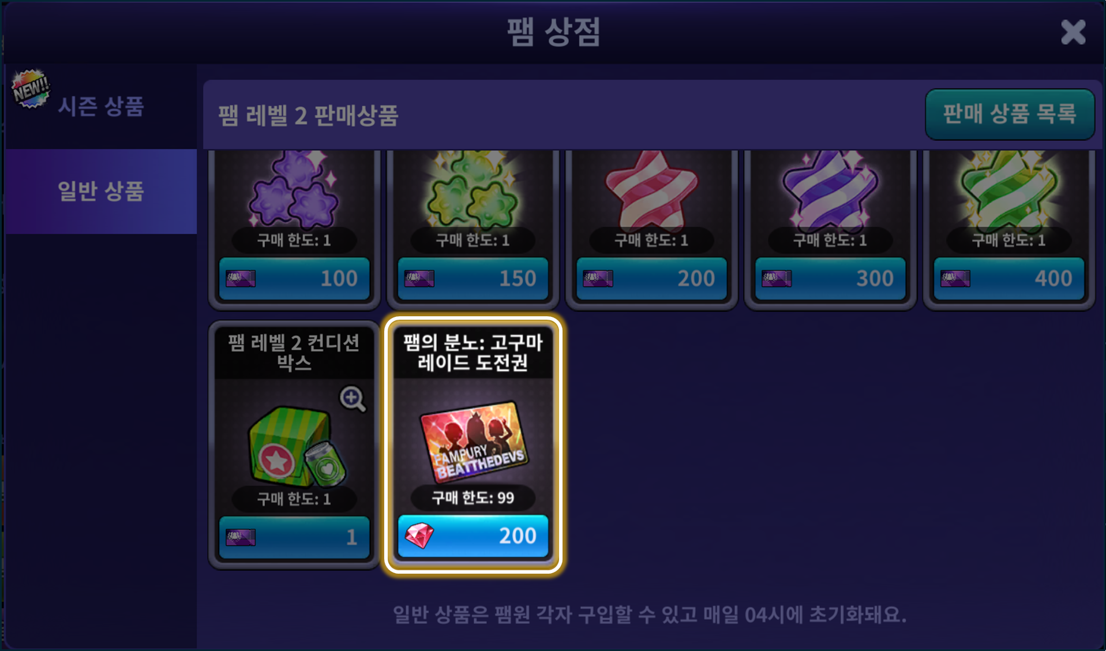The image size is (1106, 651).
Task: Buy the item priced 100 tickets
Action: point(294,279)
